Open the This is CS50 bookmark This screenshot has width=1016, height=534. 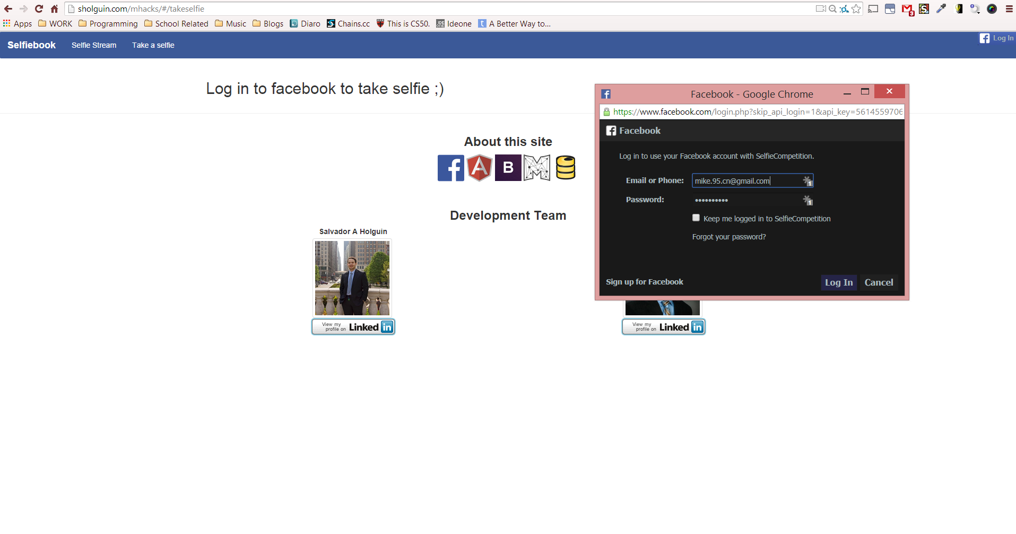[x=403, y=23]
